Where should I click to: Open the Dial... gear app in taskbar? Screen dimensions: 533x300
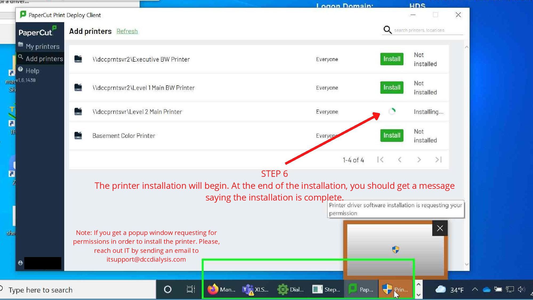pyautogui.click(x=291, y=289)
